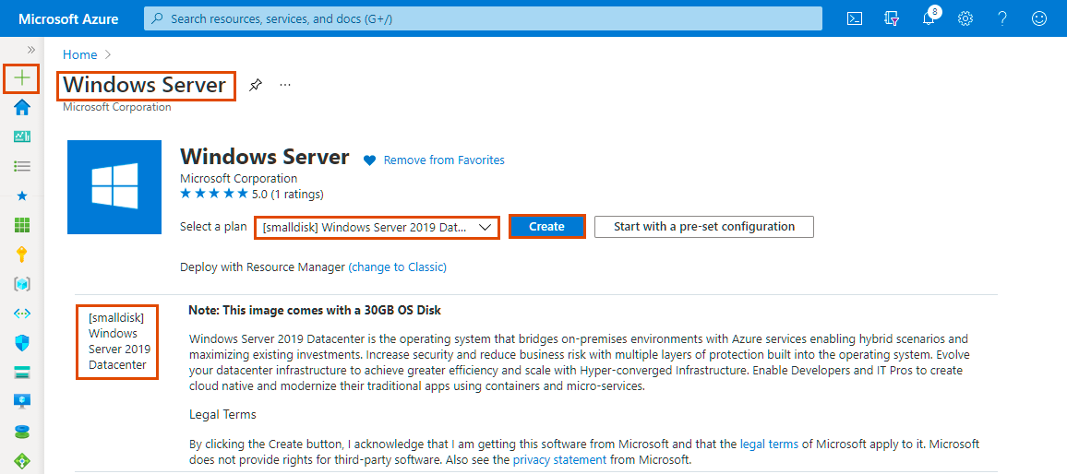The height and width of the screenshot is (474, 1067).
Task: Open All resources green grid icon
Action: 22,225
